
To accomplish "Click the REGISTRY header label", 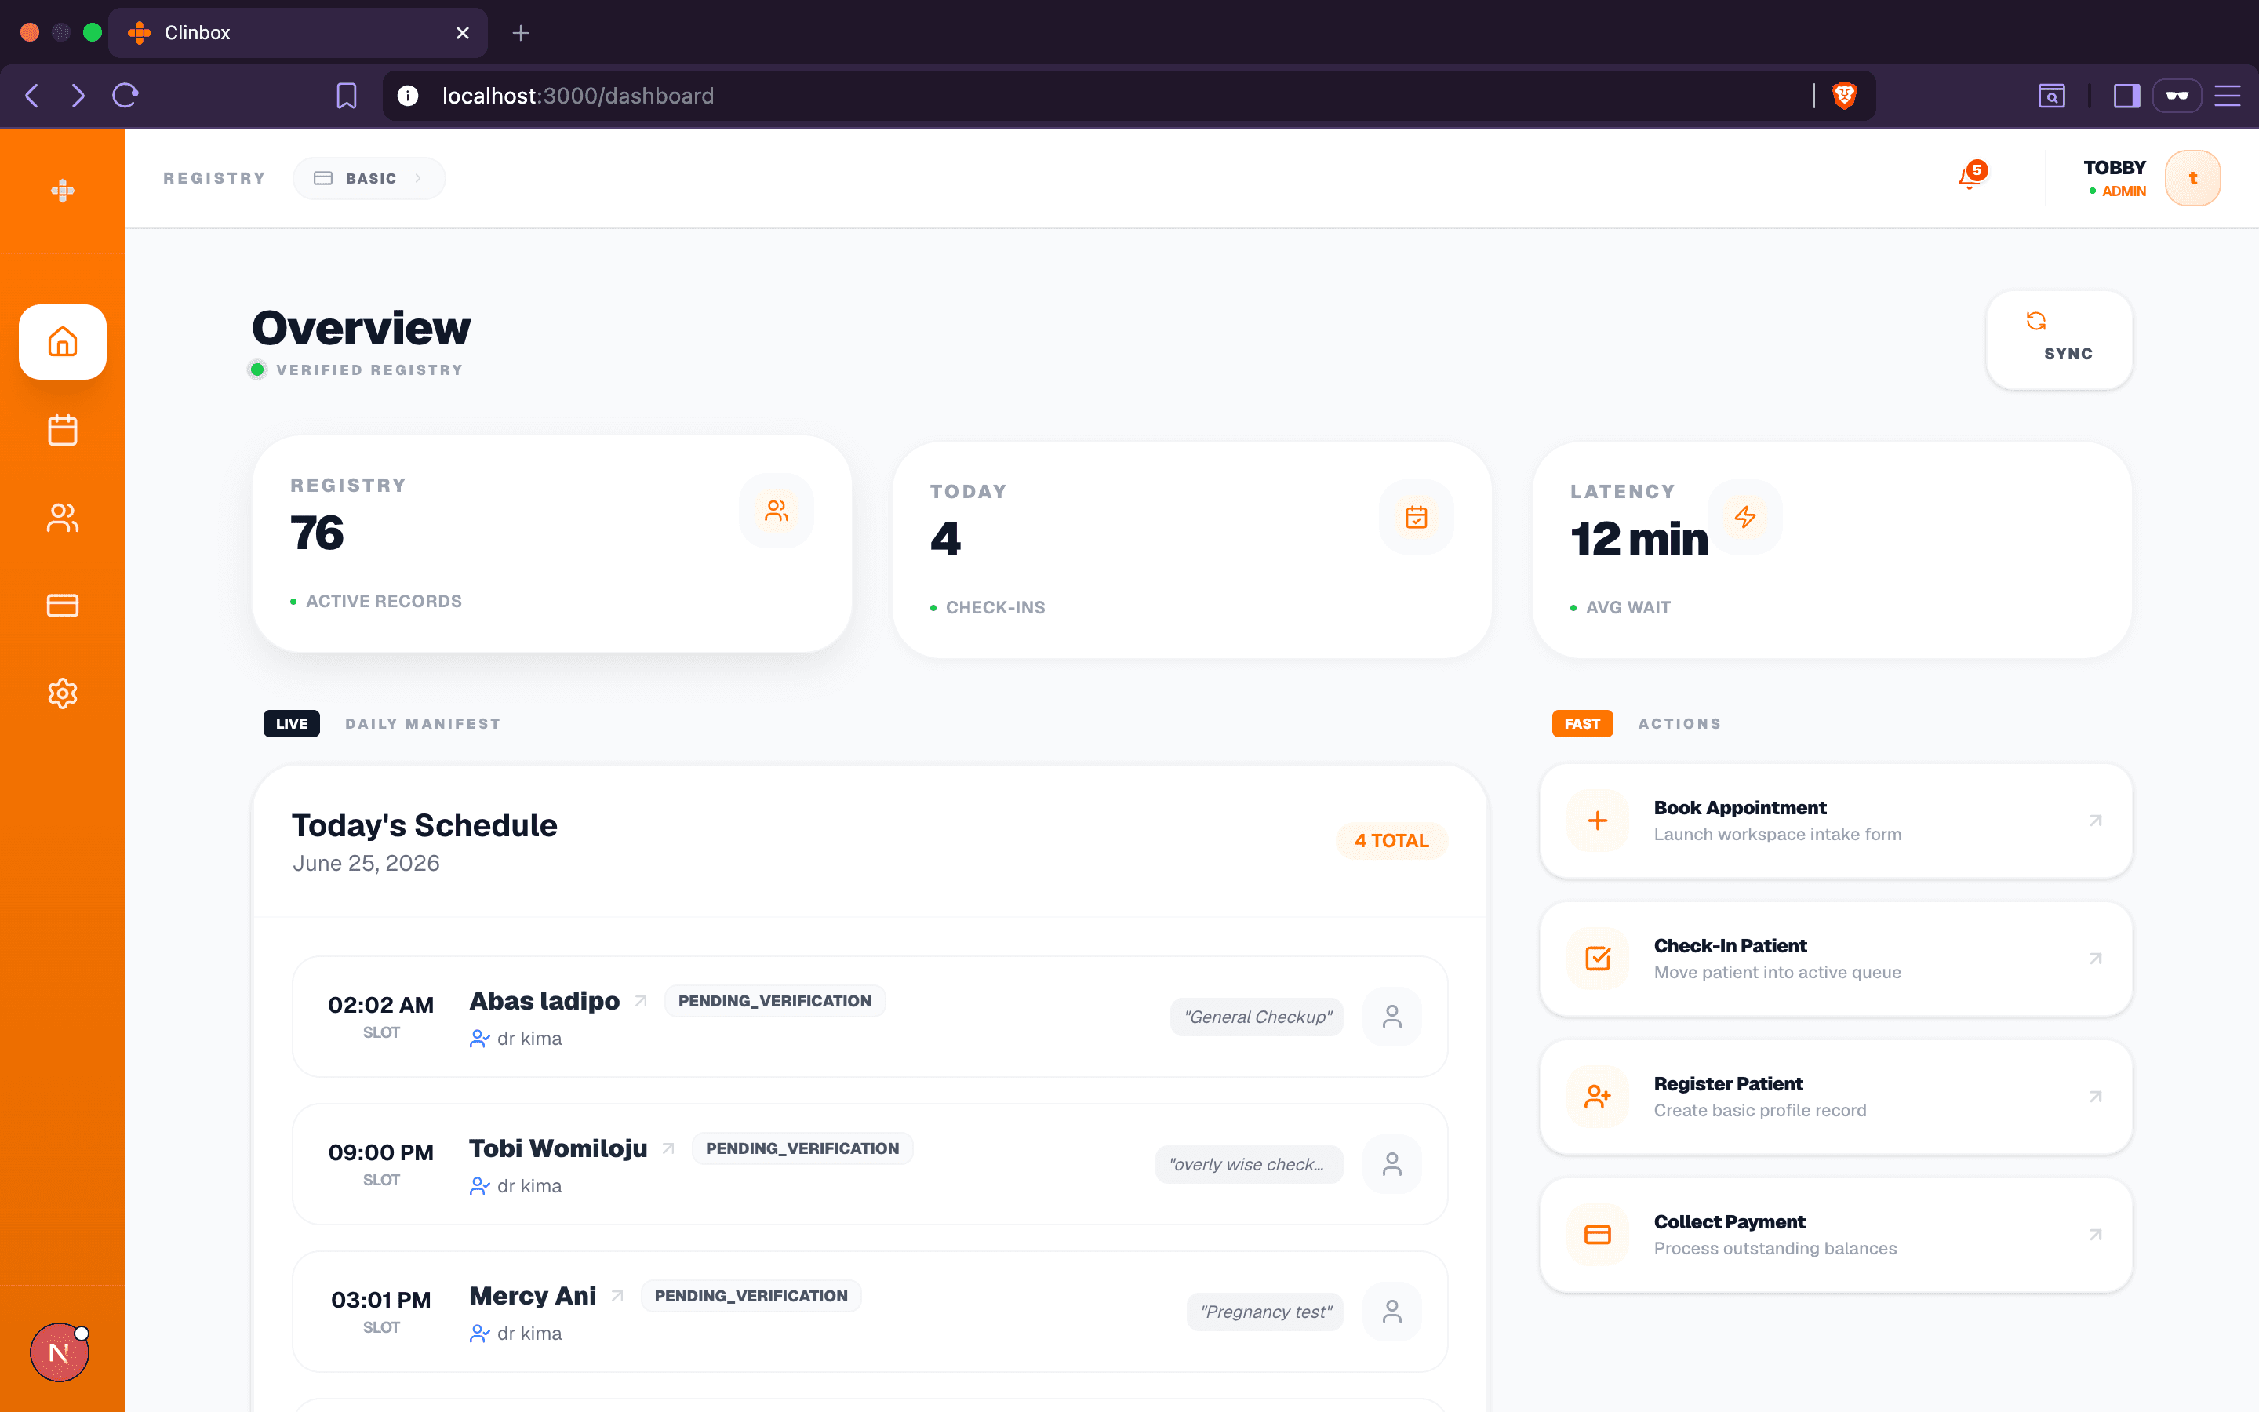I will click(214, 178).
